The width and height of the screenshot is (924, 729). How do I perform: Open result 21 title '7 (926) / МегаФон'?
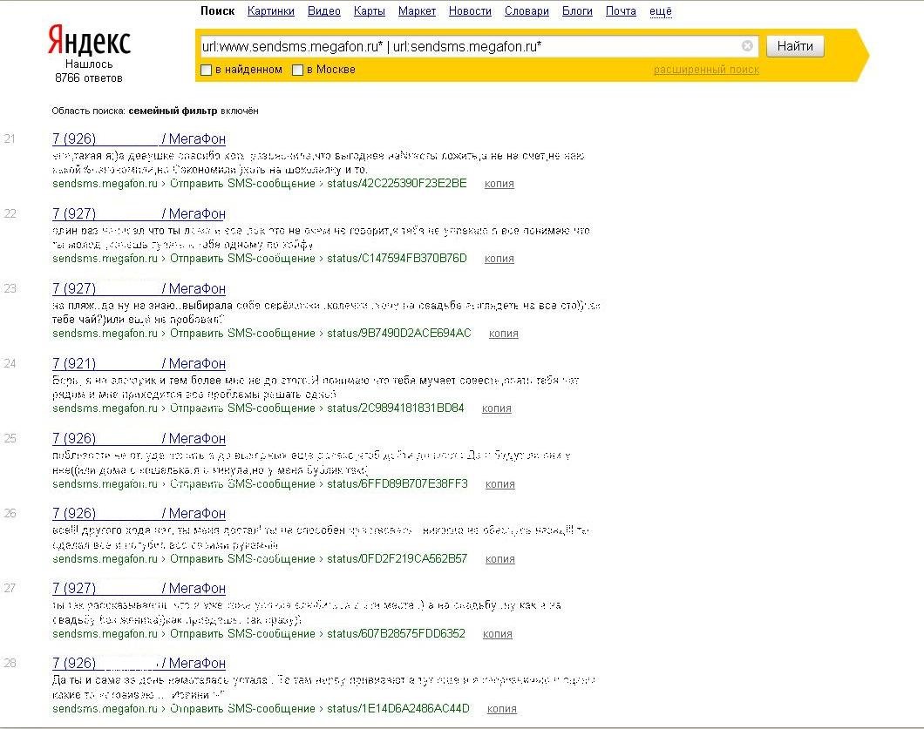[139, 139]
